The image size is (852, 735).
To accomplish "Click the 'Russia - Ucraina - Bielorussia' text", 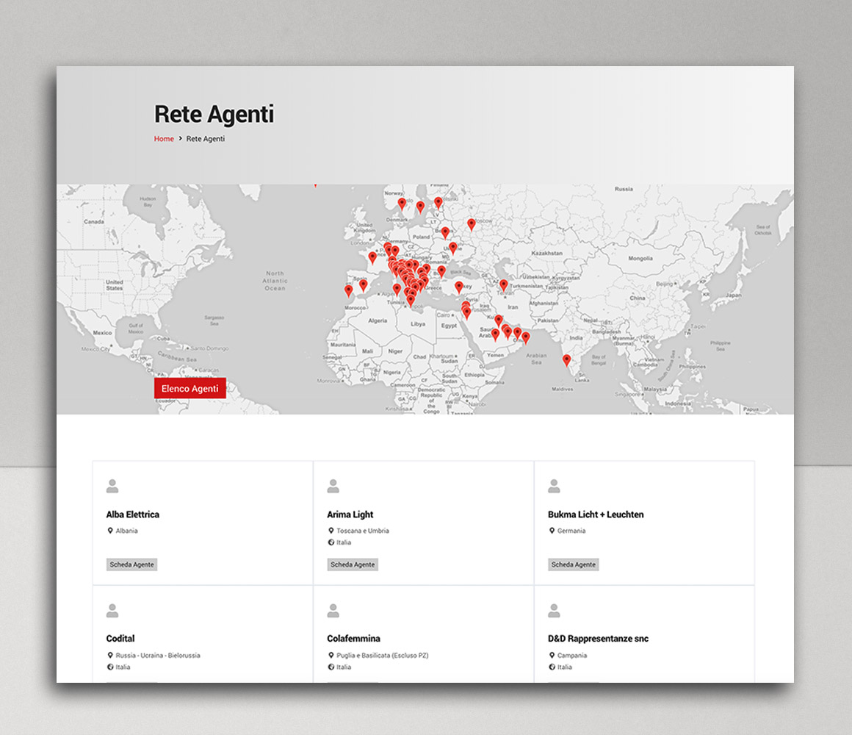I will click(158, 655).
